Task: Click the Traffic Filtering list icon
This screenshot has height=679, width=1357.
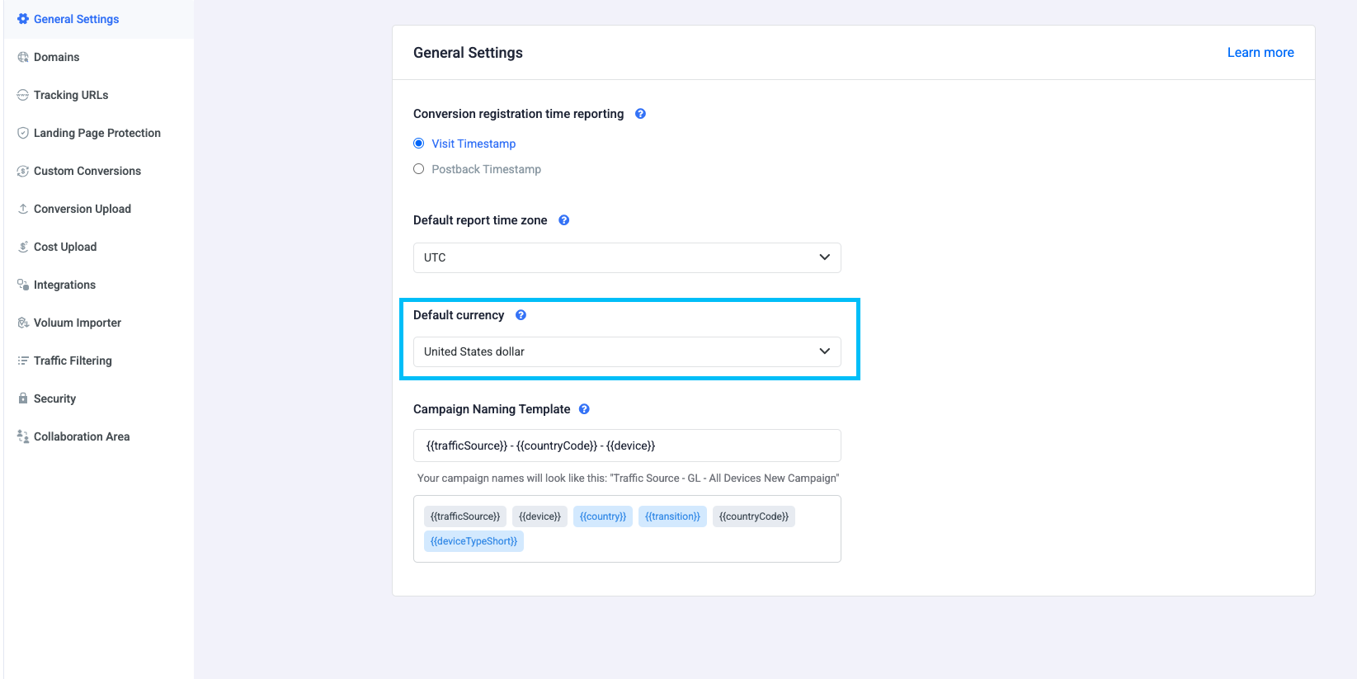Action: (23, 361)
